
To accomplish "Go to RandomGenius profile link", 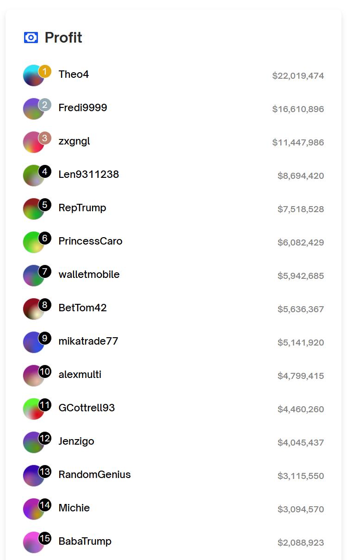I will [x=94, y=474].
